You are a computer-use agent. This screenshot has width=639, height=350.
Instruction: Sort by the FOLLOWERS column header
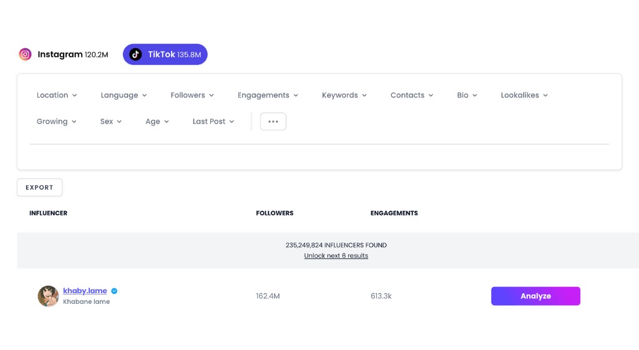275,213
